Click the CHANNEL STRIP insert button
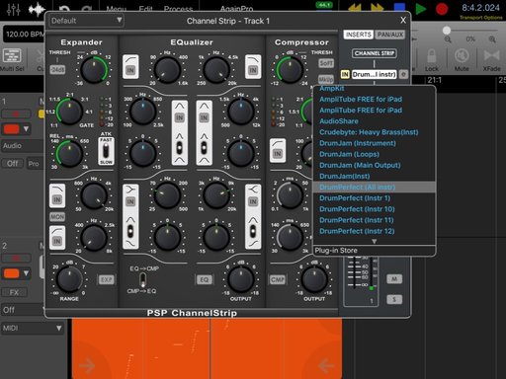The height and width of the screenshot is (379, 506). pos(374,53)
